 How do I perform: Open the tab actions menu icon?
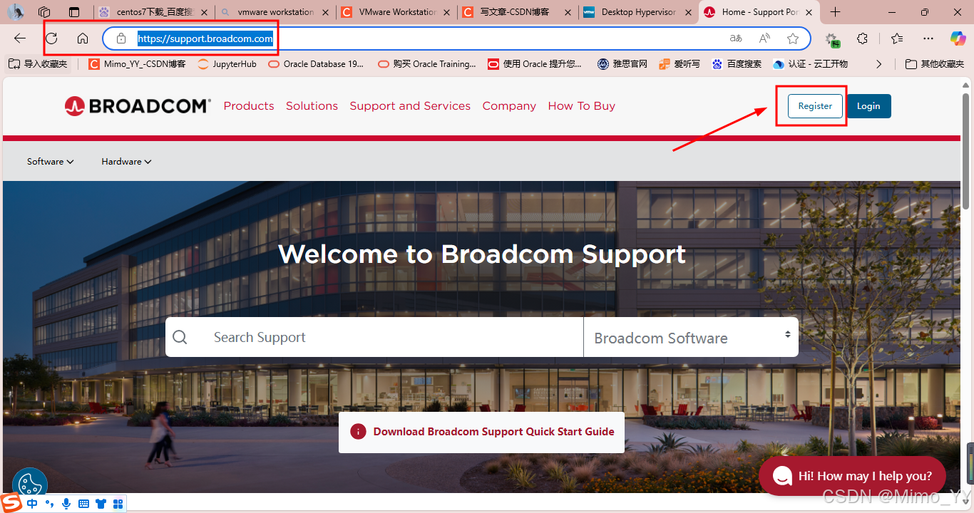pos(74,12)
